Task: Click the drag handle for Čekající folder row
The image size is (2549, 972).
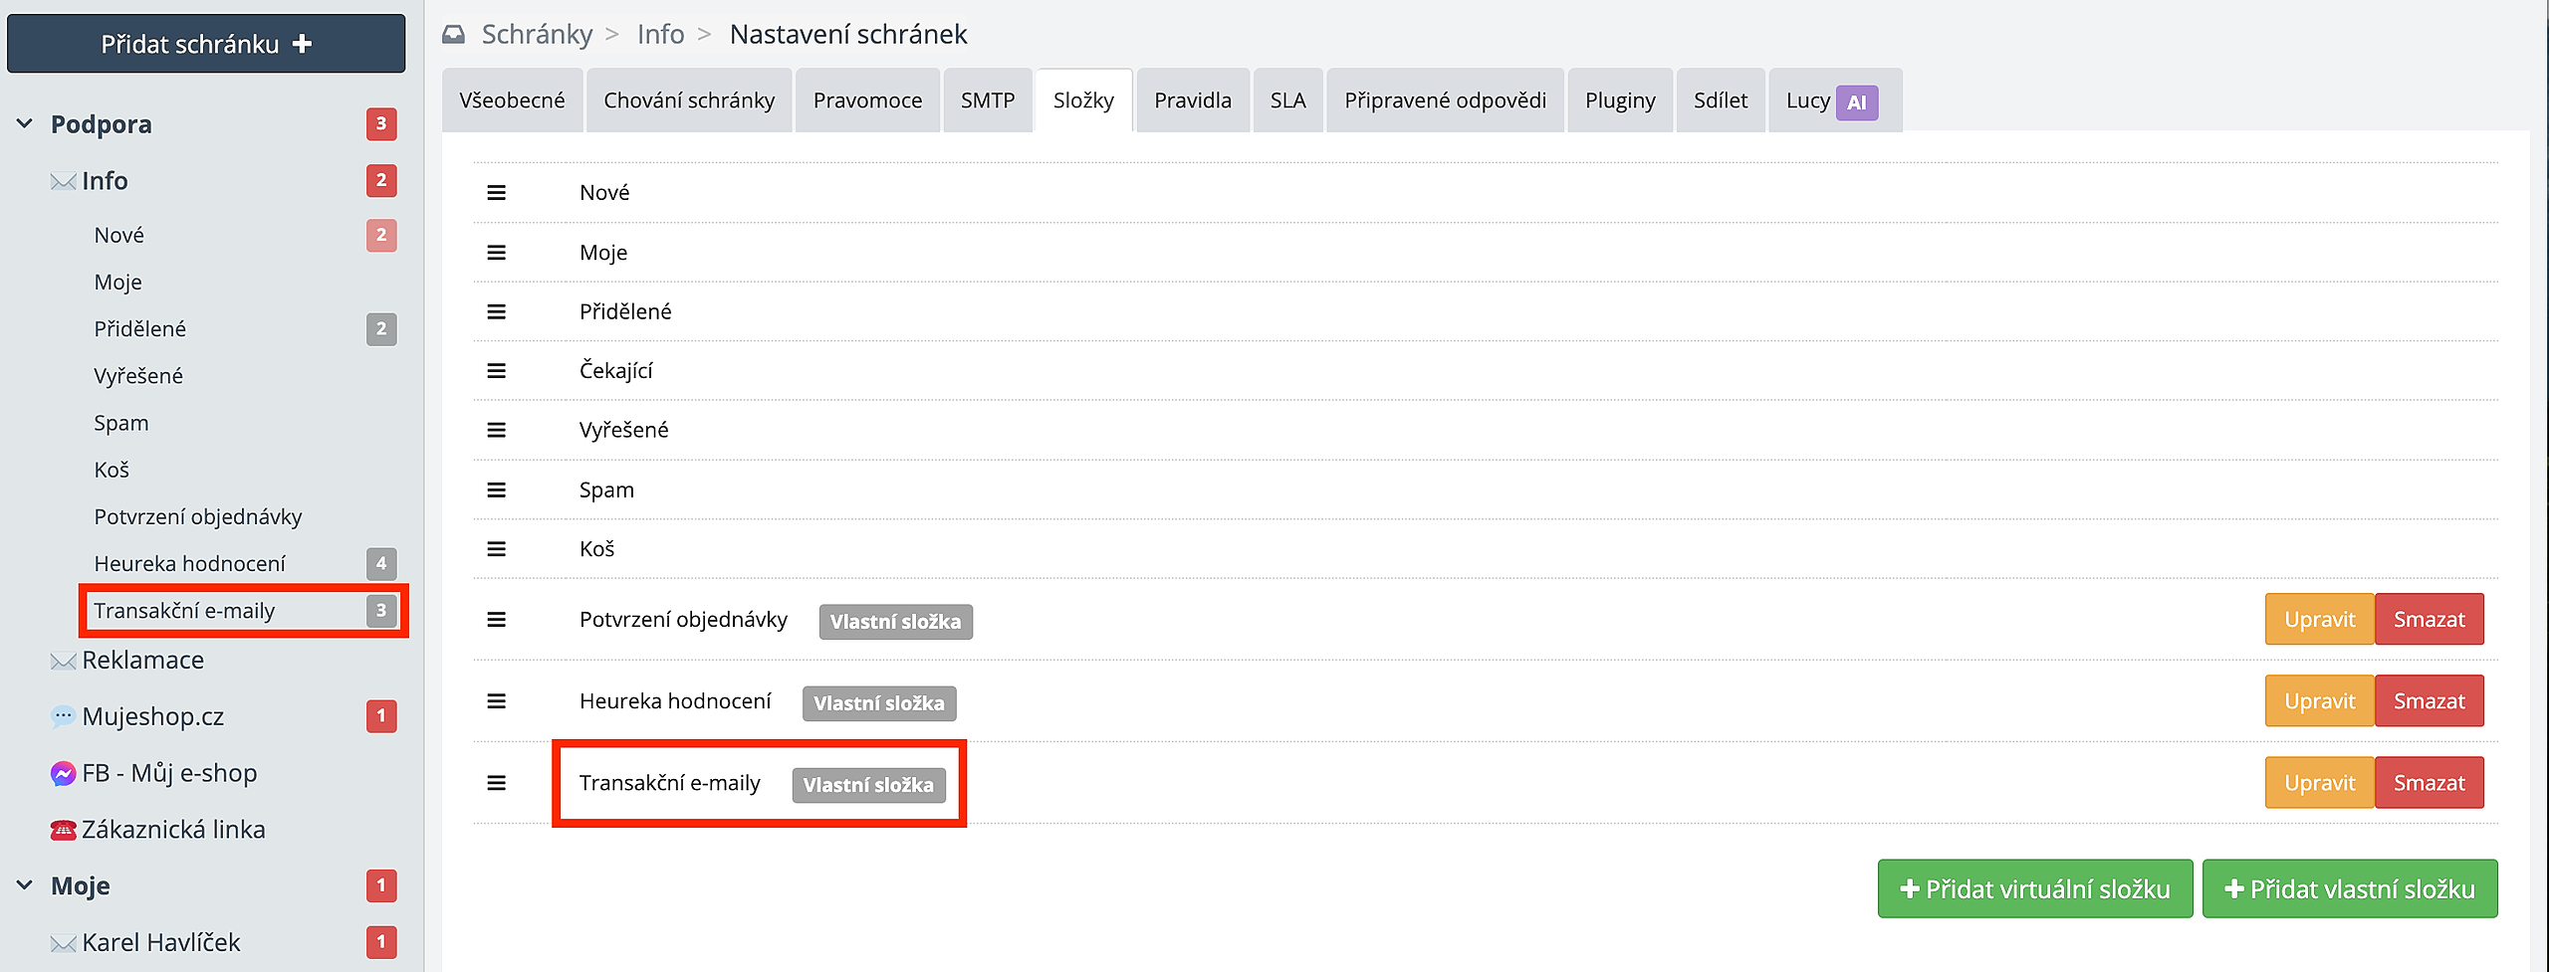Action: [x=496, y=371]
